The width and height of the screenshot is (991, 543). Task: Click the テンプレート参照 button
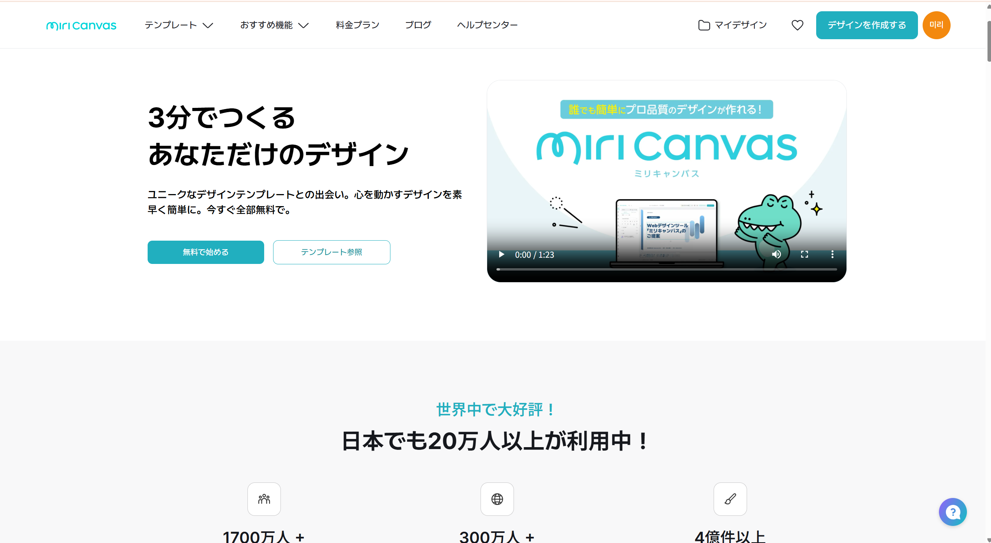point(331,252)
